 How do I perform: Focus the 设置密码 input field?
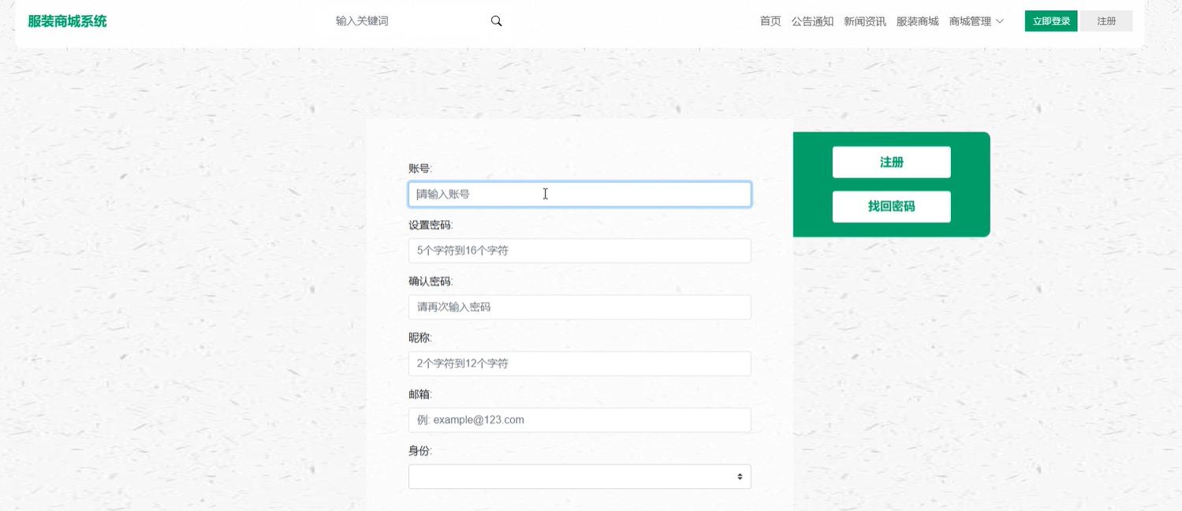580,251
